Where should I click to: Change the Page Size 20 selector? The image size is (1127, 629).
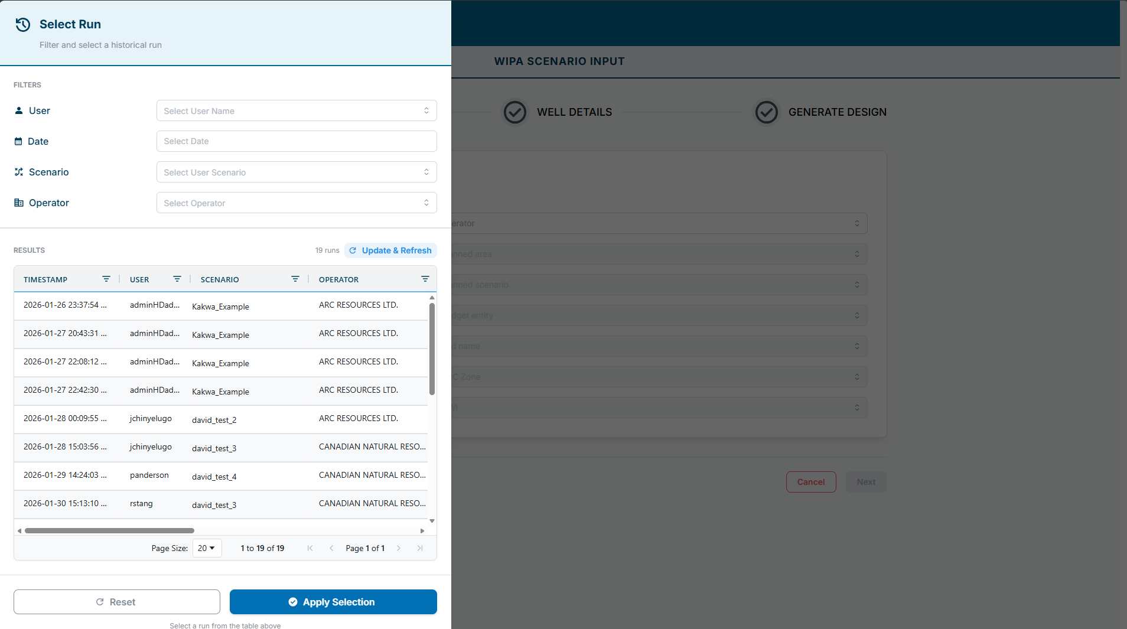(x=207, y=549)
